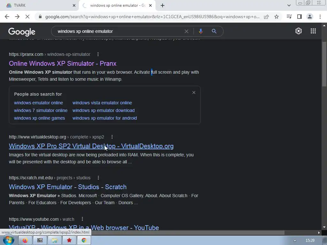Click the taskbar clock 15:29
Image resolution: width=327 pixels, height=245 pixels.
(310, 241)
